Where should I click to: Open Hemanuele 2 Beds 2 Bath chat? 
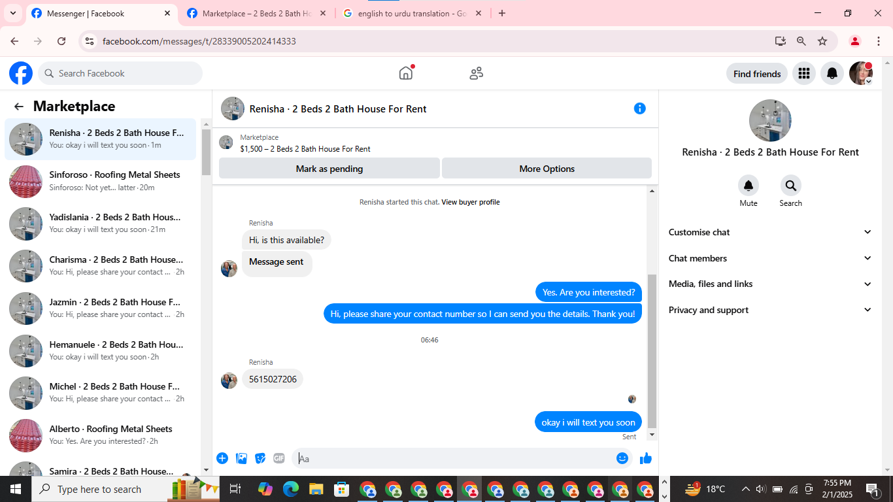pyautogui.click(x=101, y=351)
